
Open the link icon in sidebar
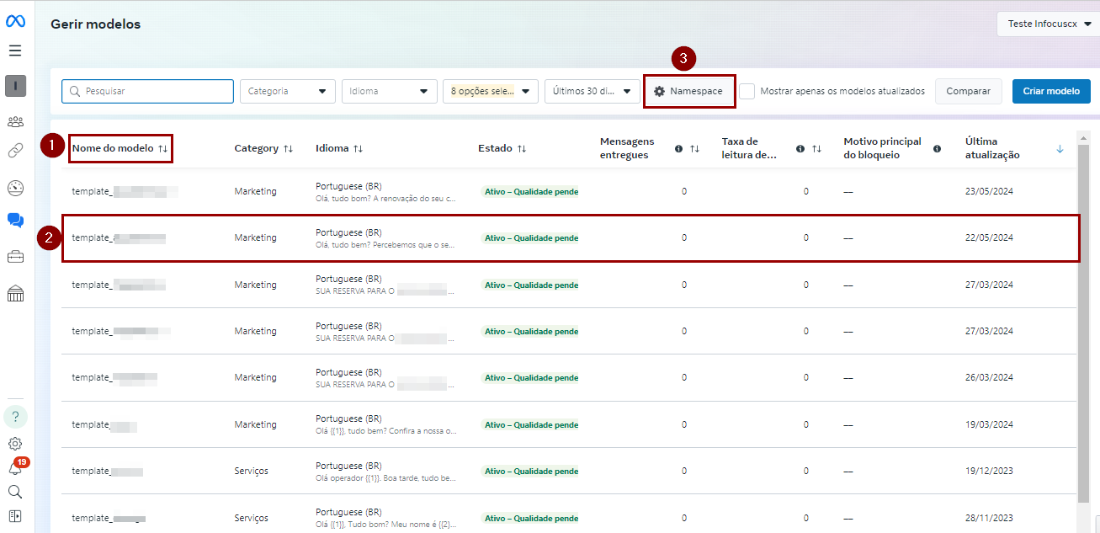tap(15, 151)
